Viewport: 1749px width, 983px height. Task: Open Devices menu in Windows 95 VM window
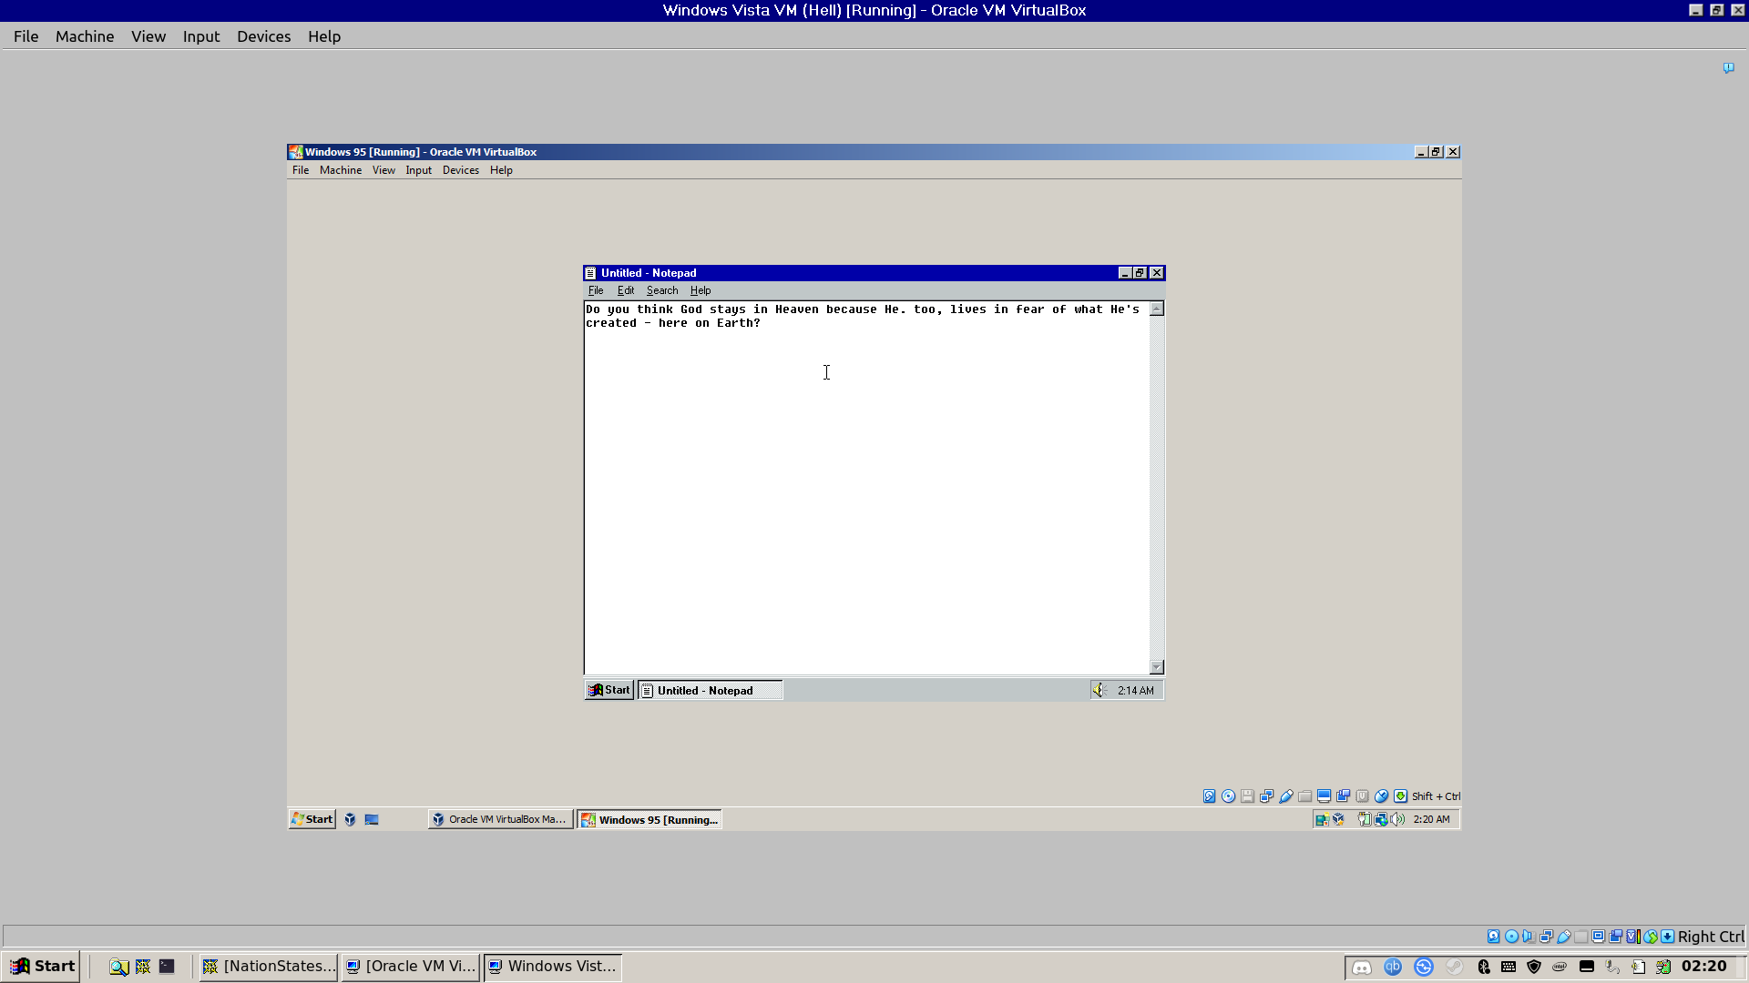[x=461, y=170]
